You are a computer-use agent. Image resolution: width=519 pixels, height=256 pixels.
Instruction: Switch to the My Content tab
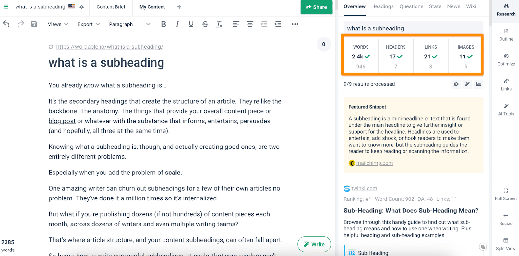(152, 7)
